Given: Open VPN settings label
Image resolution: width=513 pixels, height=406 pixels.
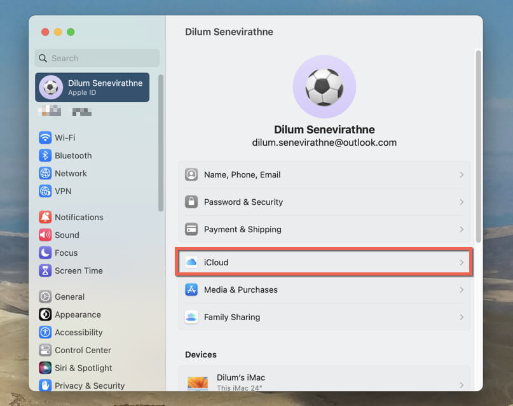Looking at the screenshot, I should pos(63,191).
